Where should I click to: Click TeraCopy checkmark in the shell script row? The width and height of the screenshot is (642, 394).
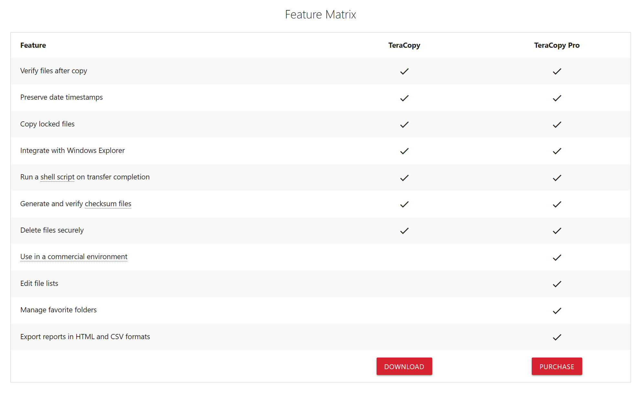click(x=404, y=178)
